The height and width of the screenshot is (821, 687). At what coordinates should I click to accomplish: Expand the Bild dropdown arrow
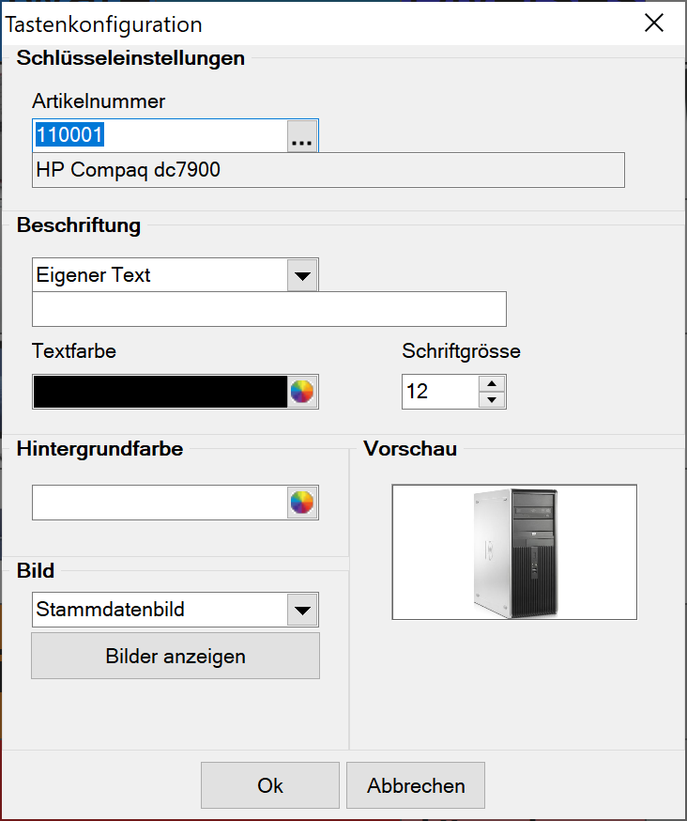pyautogui.click(x=302, y=610)
